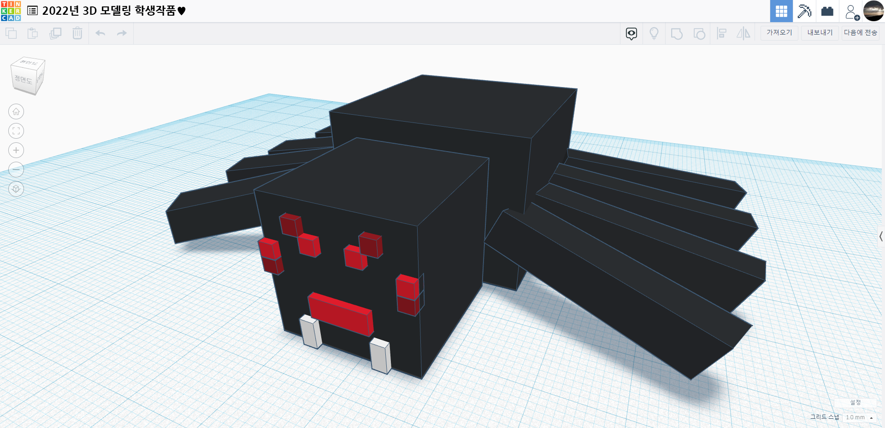
Task: Click the Ungroup shapes icon
Action: [x=699, y=34]
